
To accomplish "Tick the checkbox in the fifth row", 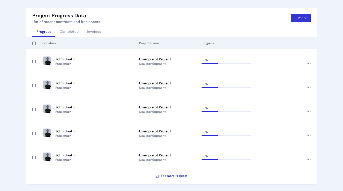I will point(34,157).
